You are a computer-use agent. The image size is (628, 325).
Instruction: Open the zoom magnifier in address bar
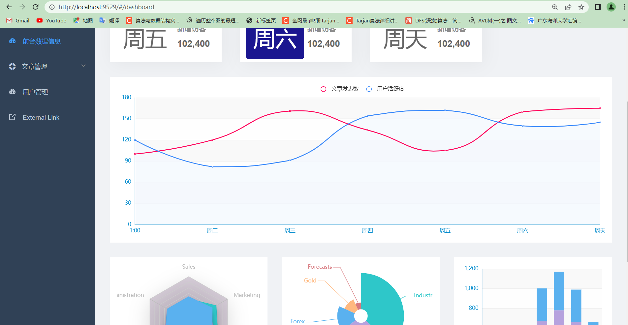[555, 7]
